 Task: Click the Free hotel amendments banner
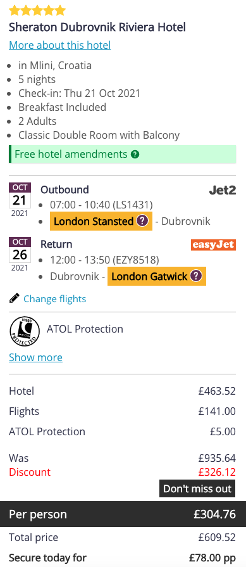click(x=123, y=155)
